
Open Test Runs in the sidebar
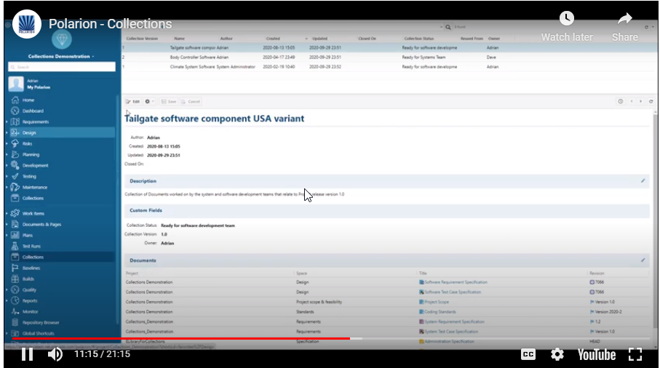point(31,247)
